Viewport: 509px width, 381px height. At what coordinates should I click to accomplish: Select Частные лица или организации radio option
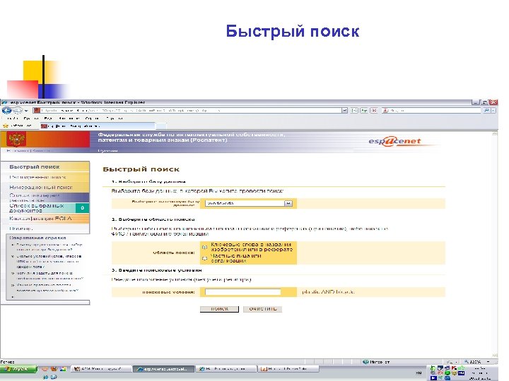[x=204, y=258]
